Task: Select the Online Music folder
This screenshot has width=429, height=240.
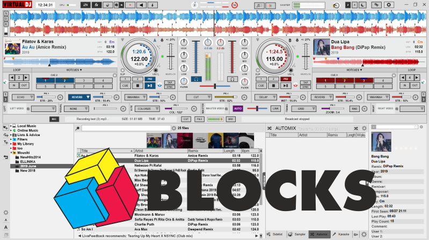Action: (x=28, y=130)
